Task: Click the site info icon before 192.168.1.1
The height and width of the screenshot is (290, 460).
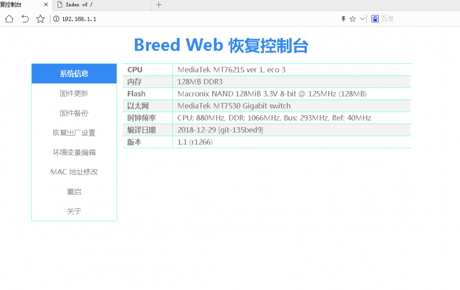Action: click(x=56, y=19)
